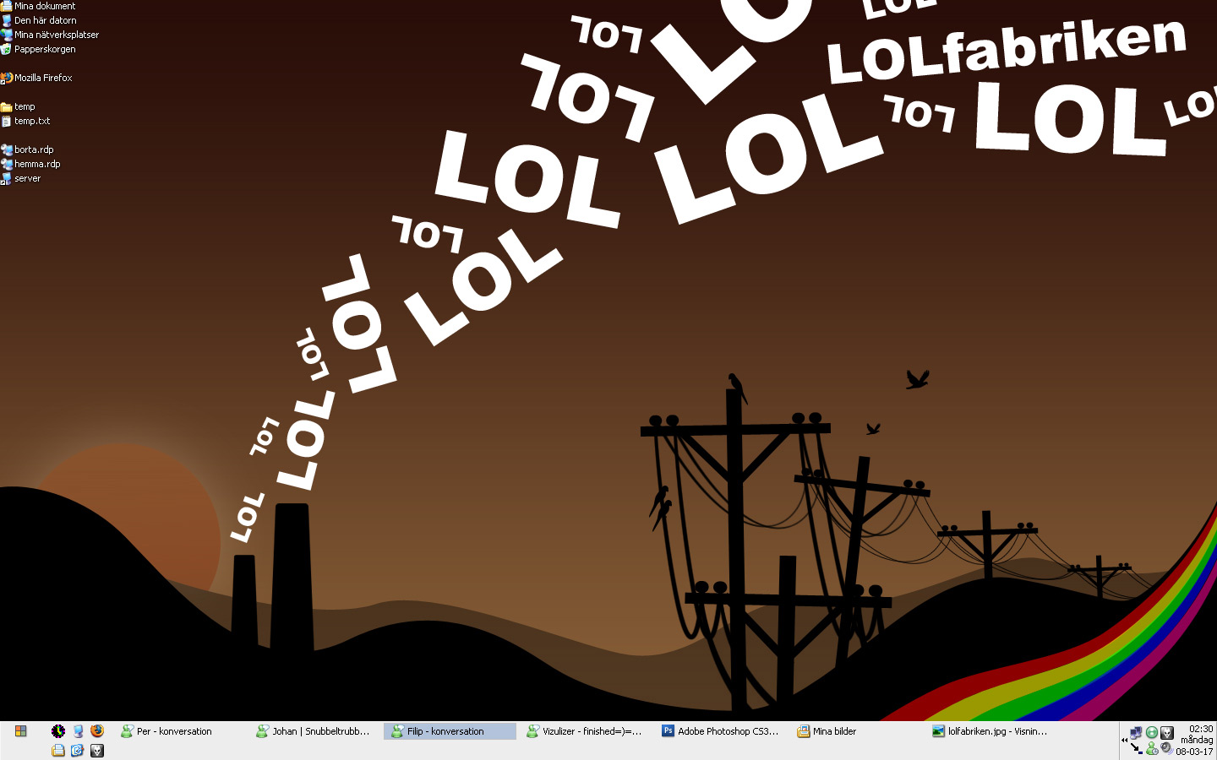The height and width of the screenshot is (760, 1217).
Task: Open the notepad quick launch icon
Action: point(58,750)
